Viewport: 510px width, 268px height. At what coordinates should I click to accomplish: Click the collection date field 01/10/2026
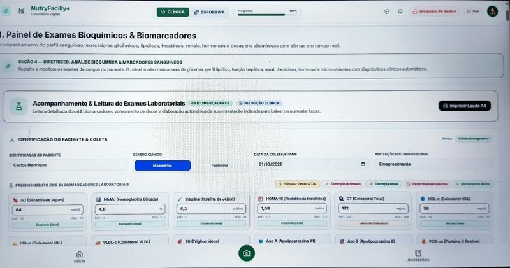point(312,164)
